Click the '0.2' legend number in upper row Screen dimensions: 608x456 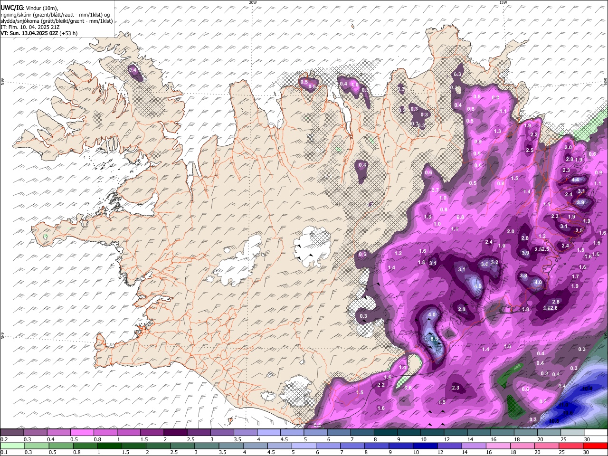coord(4,439)
